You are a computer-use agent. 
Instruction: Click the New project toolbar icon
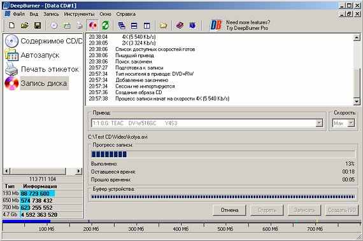[x=11, y=25]
